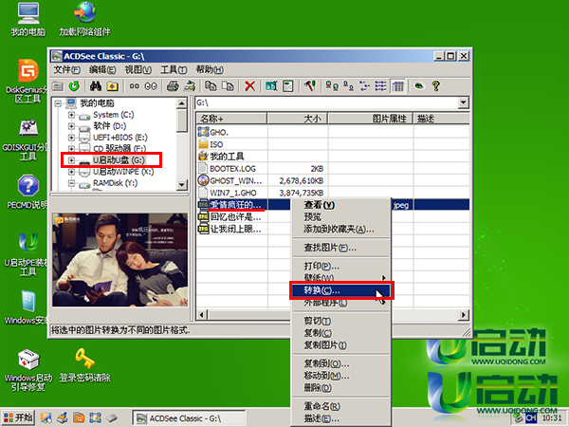Choose 转换(C)... in context menu
The image size is (569, 427).
pos(341,290)
